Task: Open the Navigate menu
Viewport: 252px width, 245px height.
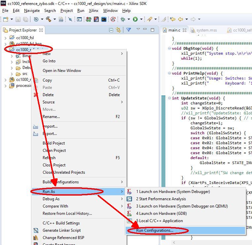Action: click(32, 11)
